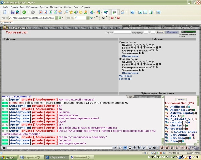The image size is (201, 160).
Task: Click the money bag icon in bottom bar
Action: [162, 148]
